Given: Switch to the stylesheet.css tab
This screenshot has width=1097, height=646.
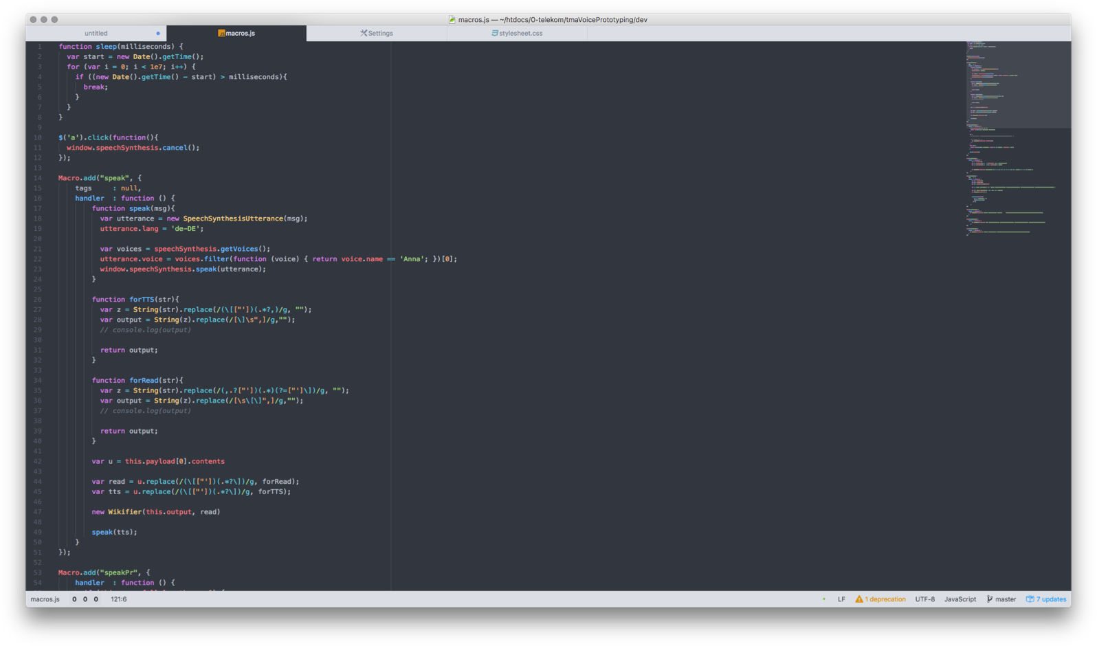Looking at the screenshot, I should pos(520,33).
